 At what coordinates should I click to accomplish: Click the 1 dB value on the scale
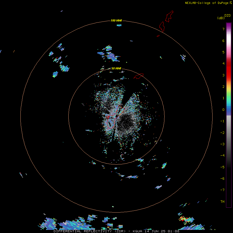coord(223,98)
